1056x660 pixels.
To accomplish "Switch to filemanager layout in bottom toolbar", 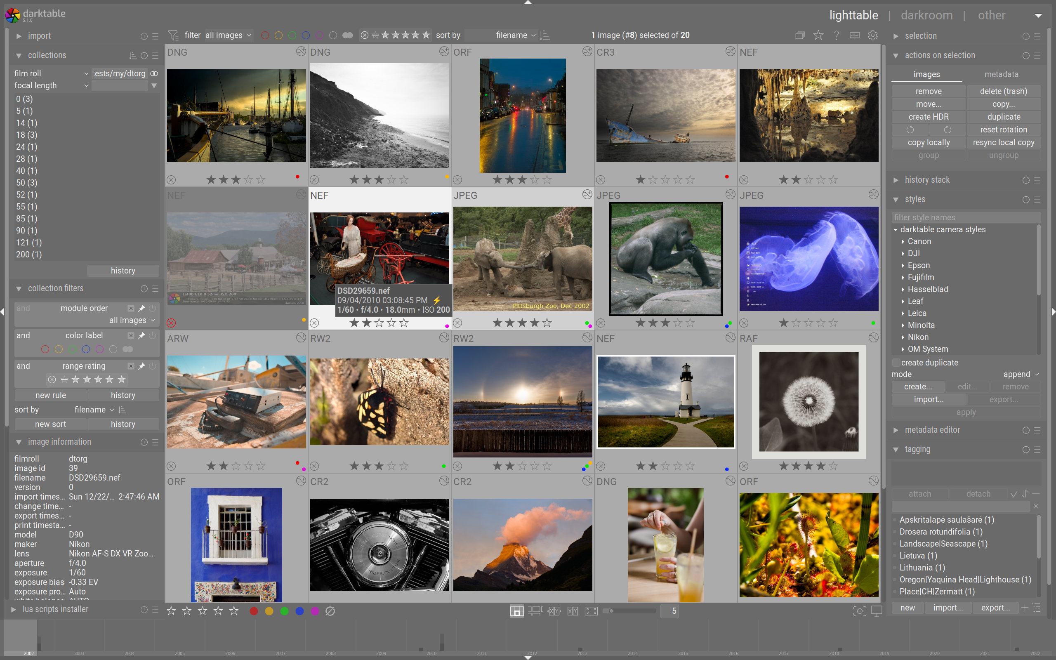I will click(x=516, y=610).
